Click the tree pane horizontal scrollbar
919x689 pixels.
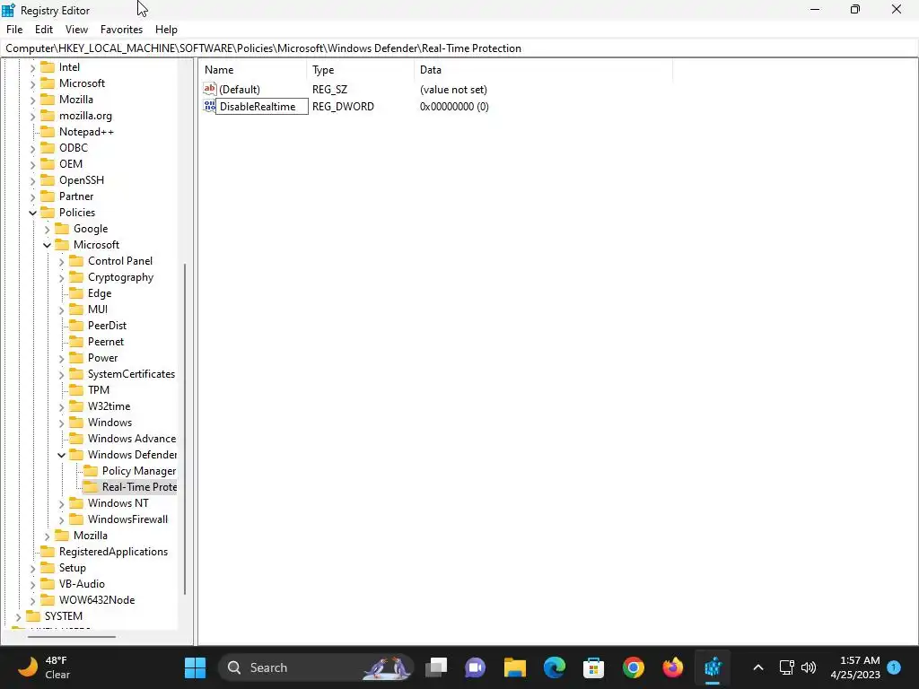pos(72,636)
